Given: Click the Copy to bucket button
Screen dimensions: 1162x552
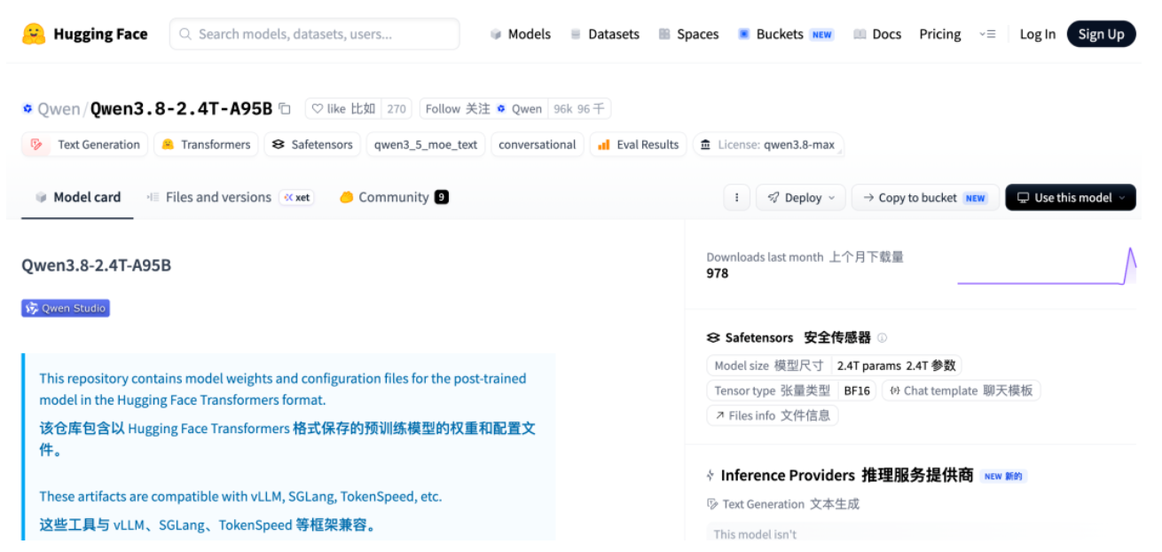Looking at the screenshot, I should coord(925,197).
